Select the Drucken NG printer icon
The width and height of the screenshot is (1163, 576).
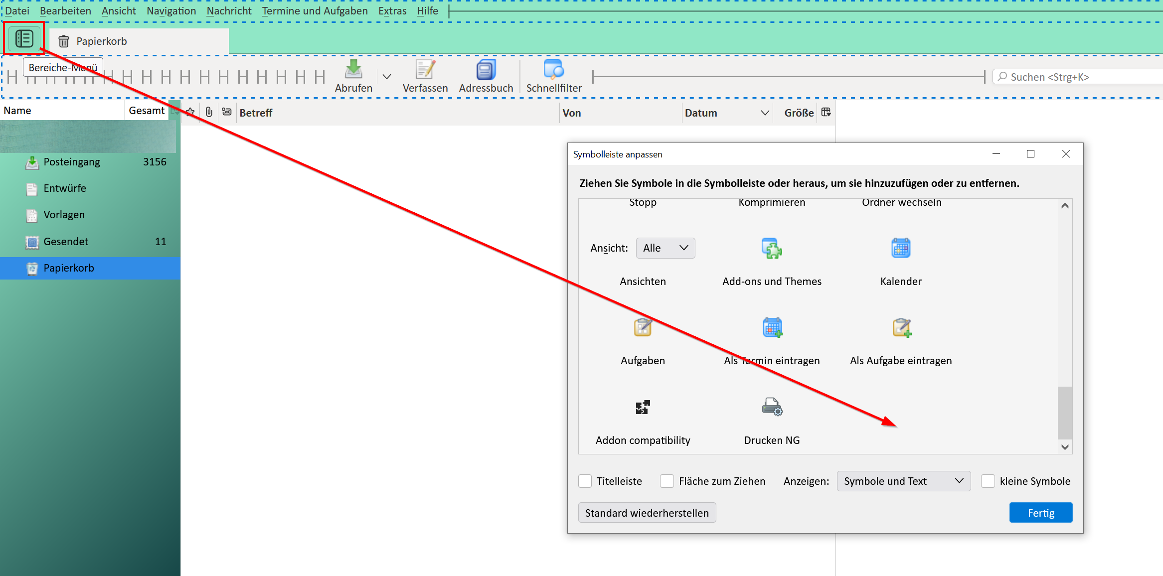click(772, 407)
